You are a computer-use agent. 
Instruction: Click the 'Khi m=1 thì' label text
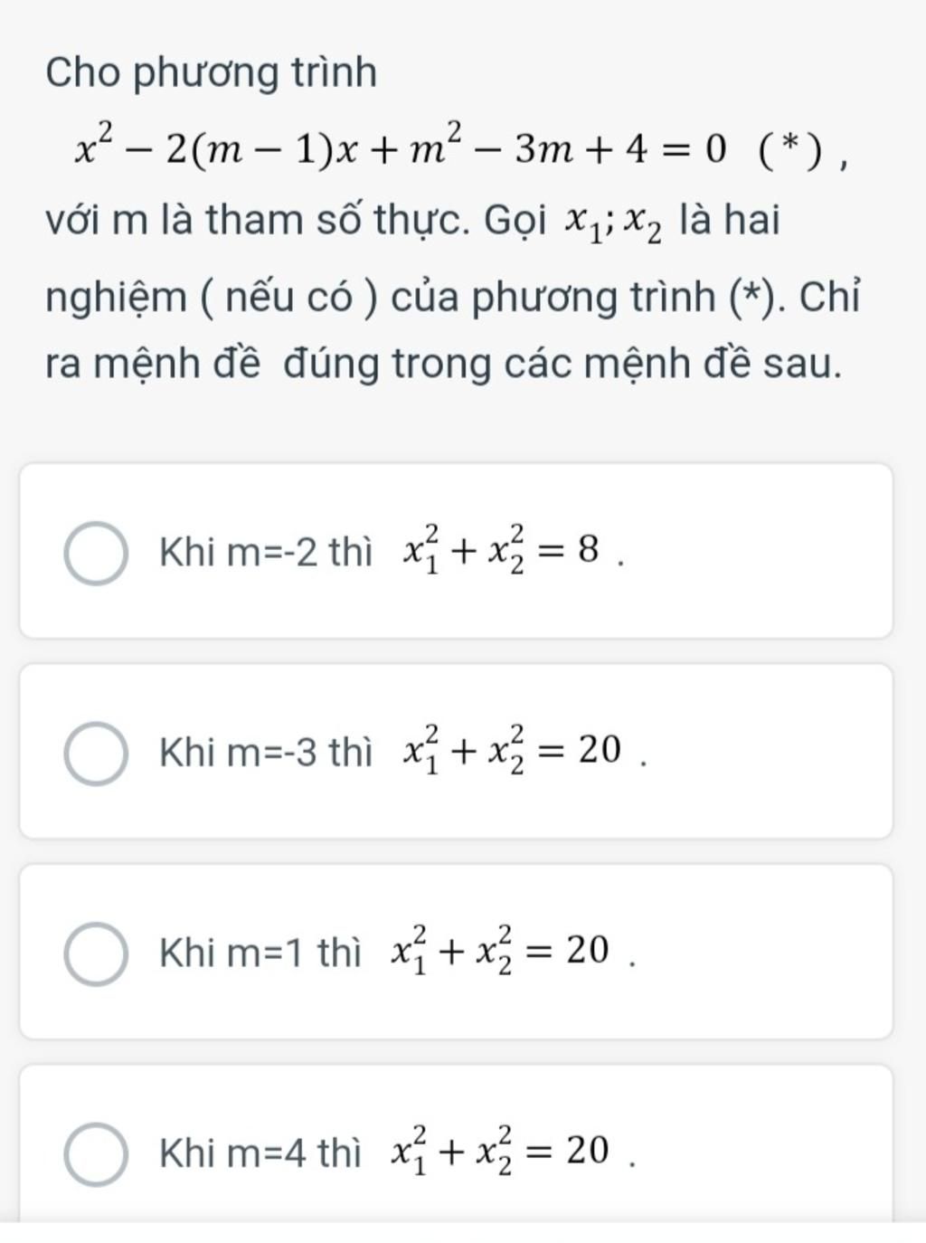(x=260, y=953)
